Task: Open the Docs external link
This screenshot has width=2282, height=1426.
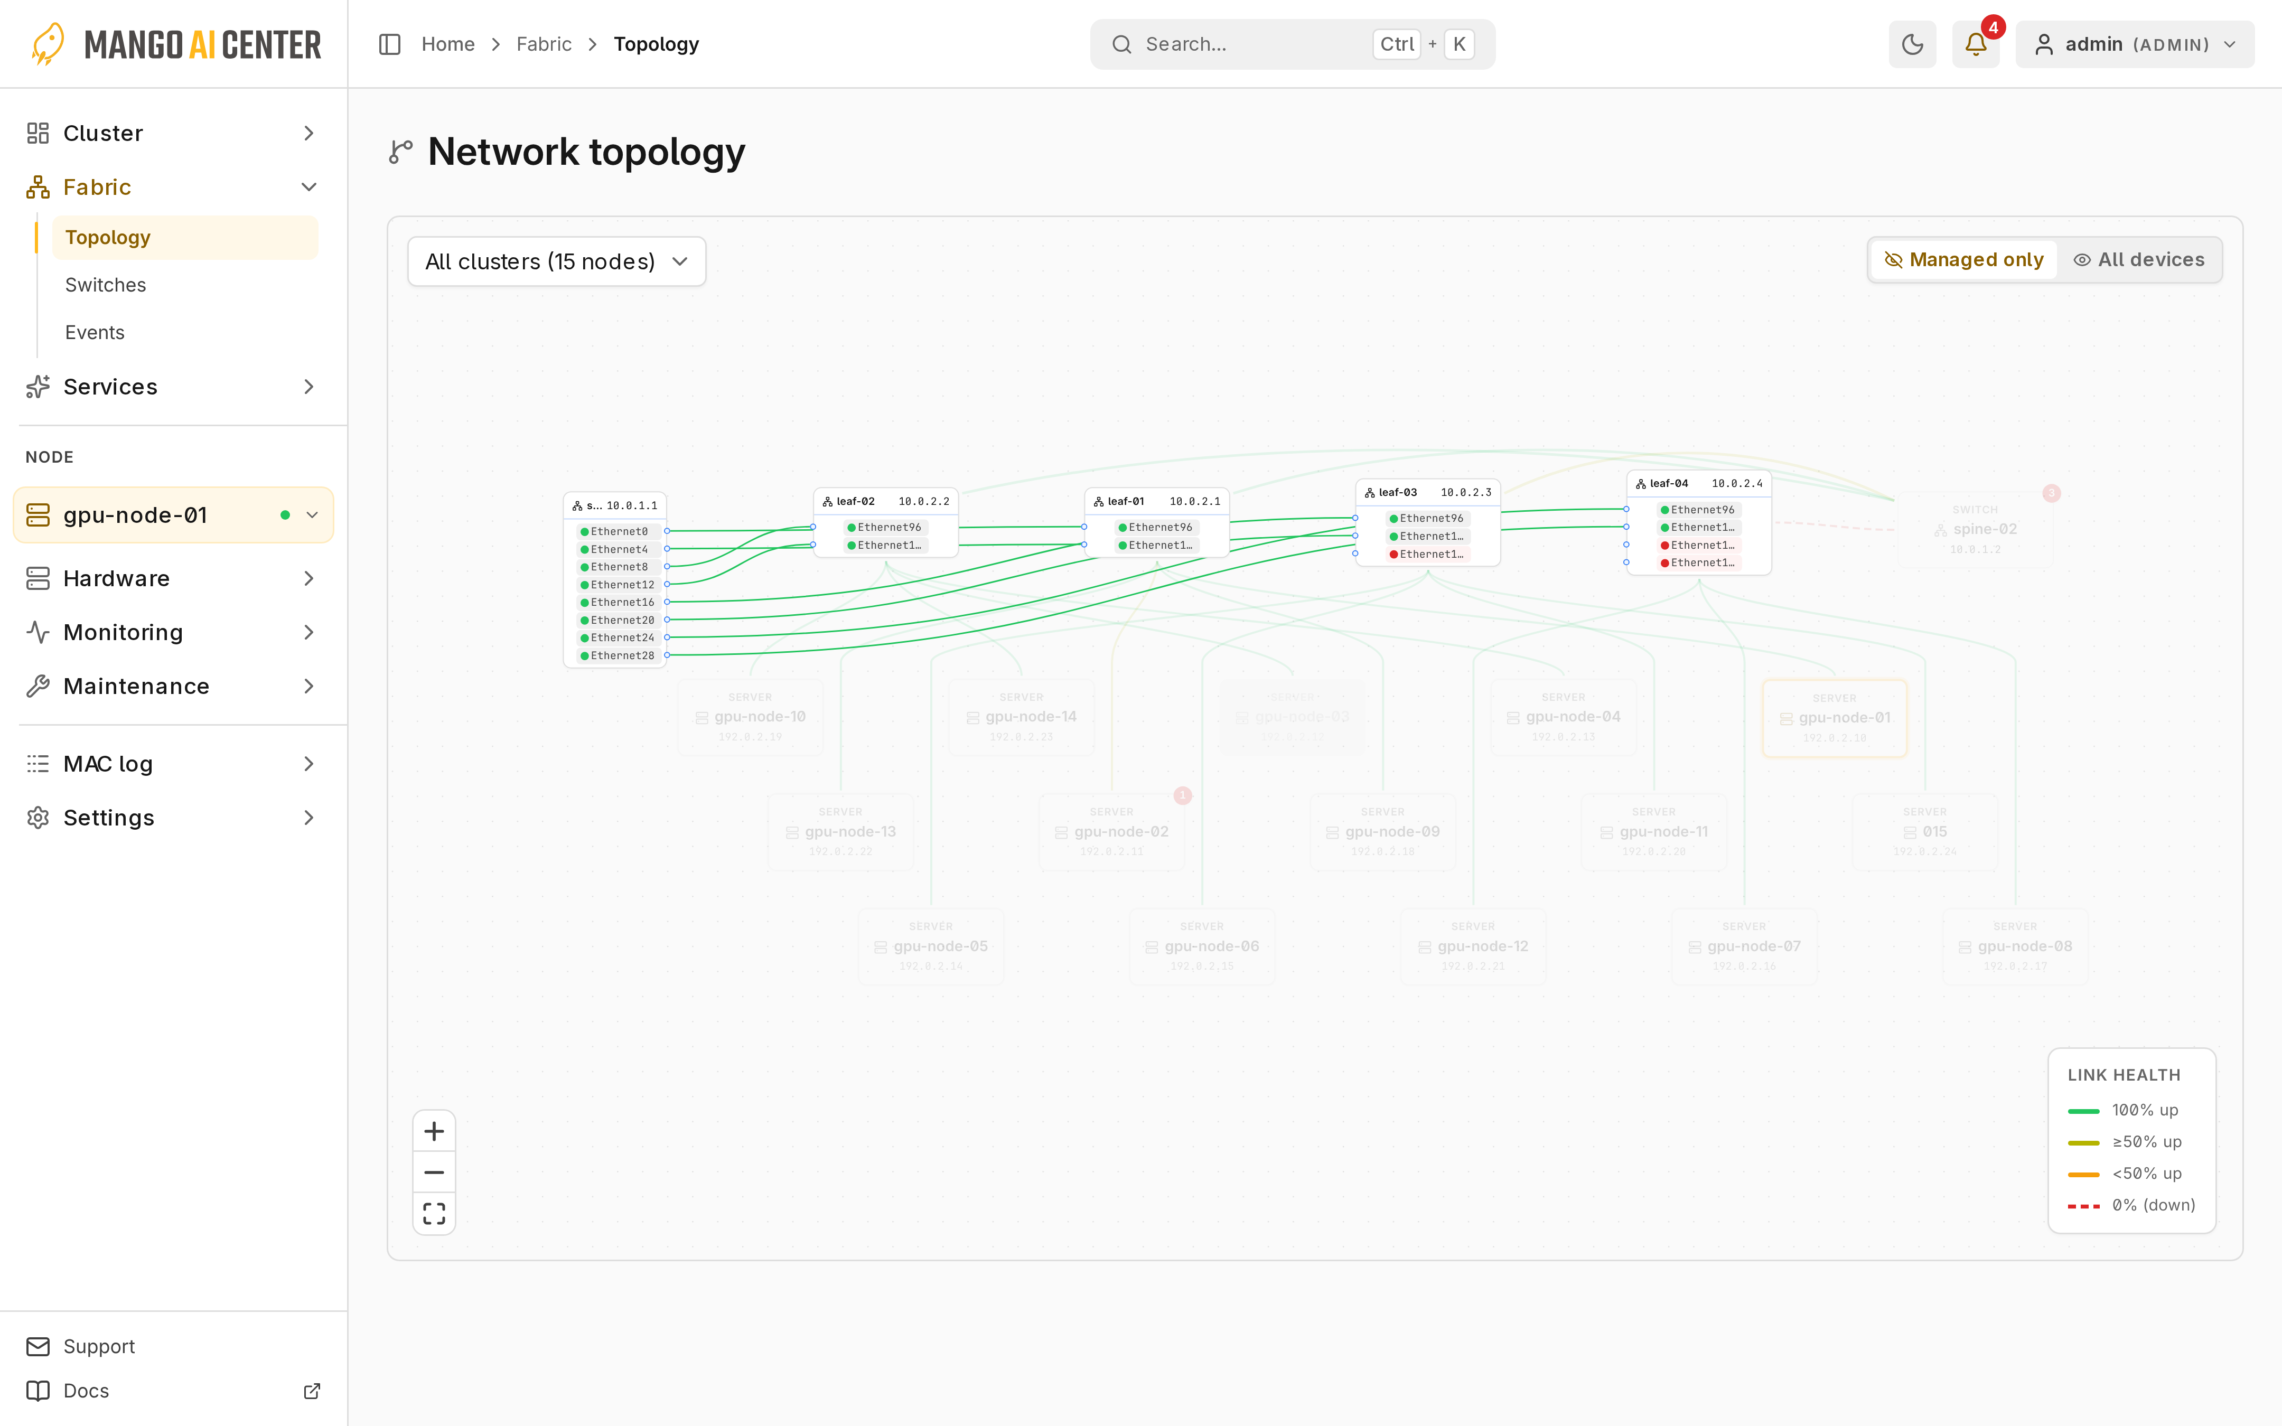Action: click(173, 1390)
